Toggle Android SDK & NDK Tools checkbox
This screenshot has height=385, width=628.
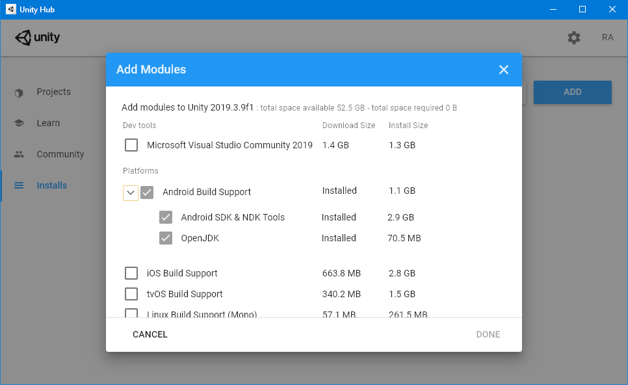166,217
